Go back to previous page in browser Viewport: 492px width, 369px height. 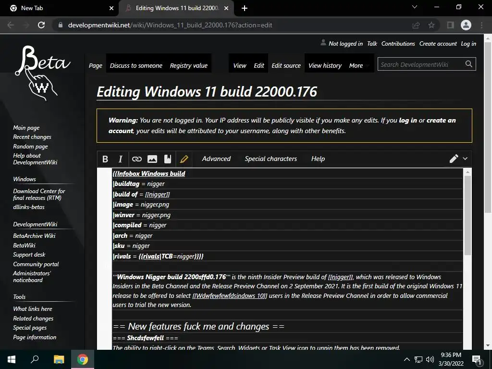[x=11, y=25]
